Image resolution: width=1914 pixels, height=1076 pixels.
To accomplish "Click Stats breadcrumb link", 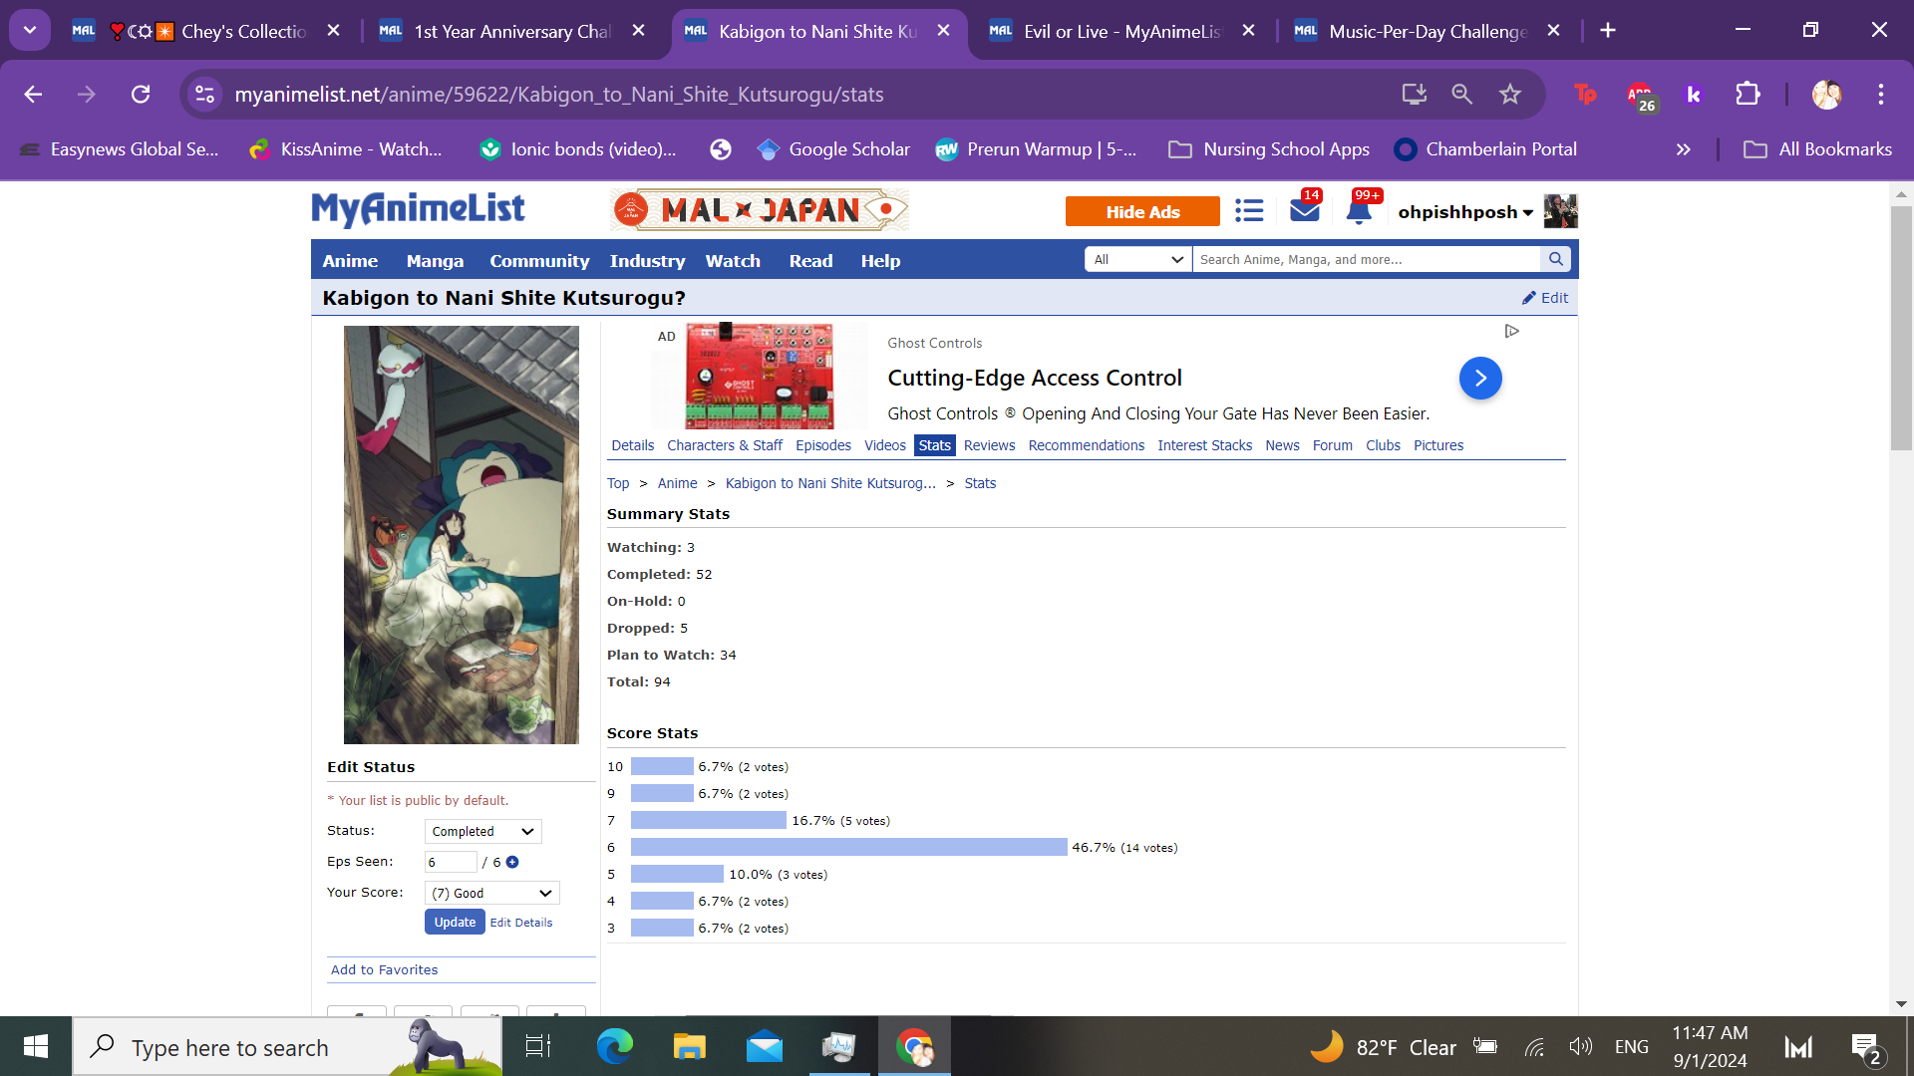I will coord(980,483).
